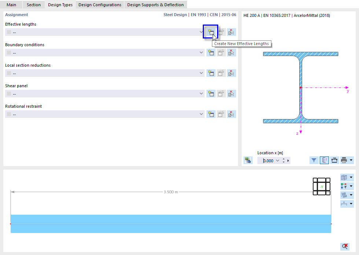Select effective lengths from the model
Viewport: 359px width, 255px height.
tap(231, 32)
